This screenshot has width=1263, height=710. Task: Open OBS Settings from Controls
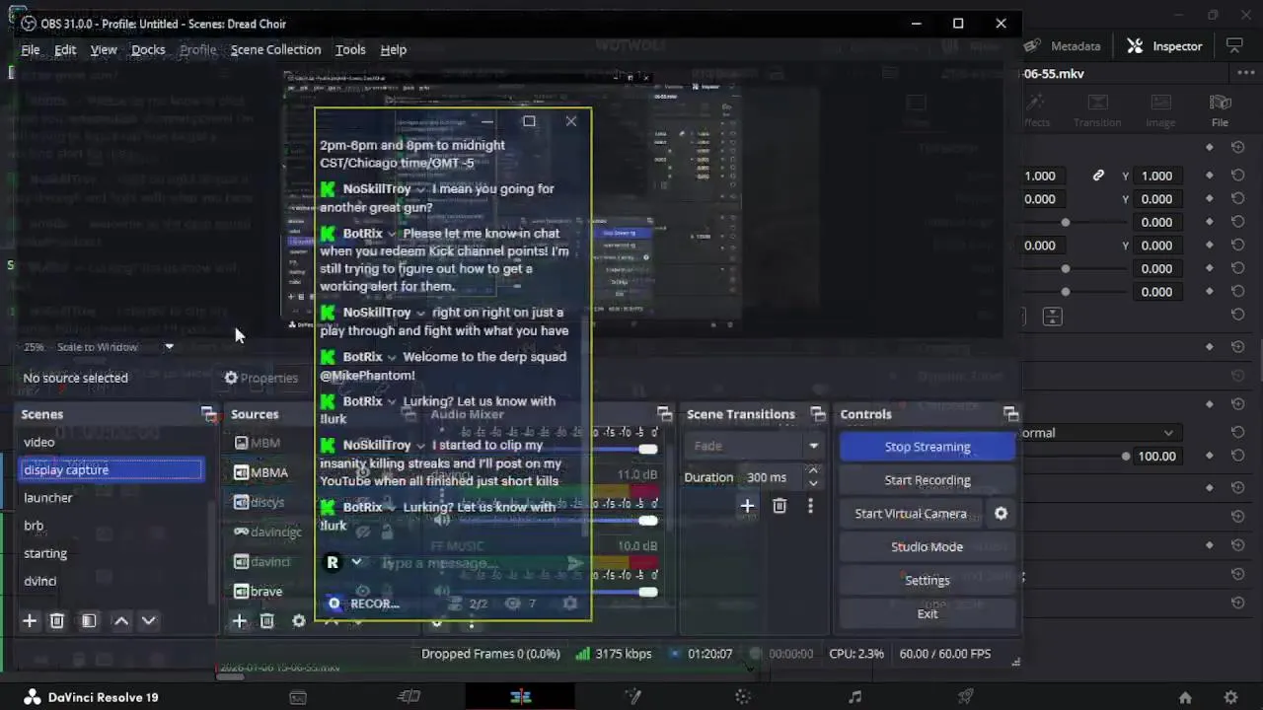pos(927,580)
